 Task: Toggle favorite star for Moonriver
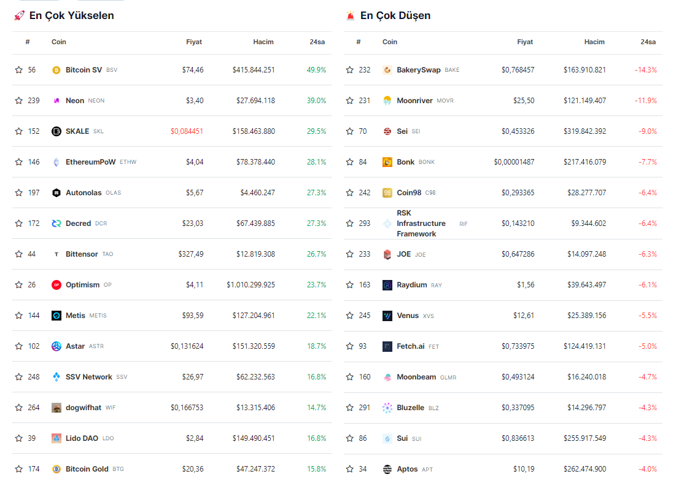350,101
